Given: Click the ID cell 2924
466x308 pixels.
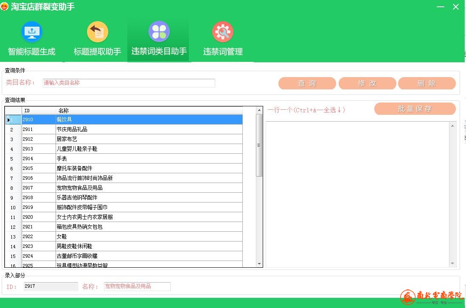Looking at the screenshot, I should (39, 256).
